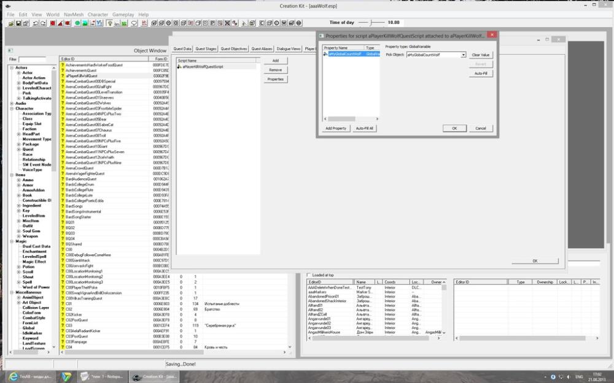
Task: Switch to the Dialogue Views tab
Action: pyautogui.click(x=288, y=49)
